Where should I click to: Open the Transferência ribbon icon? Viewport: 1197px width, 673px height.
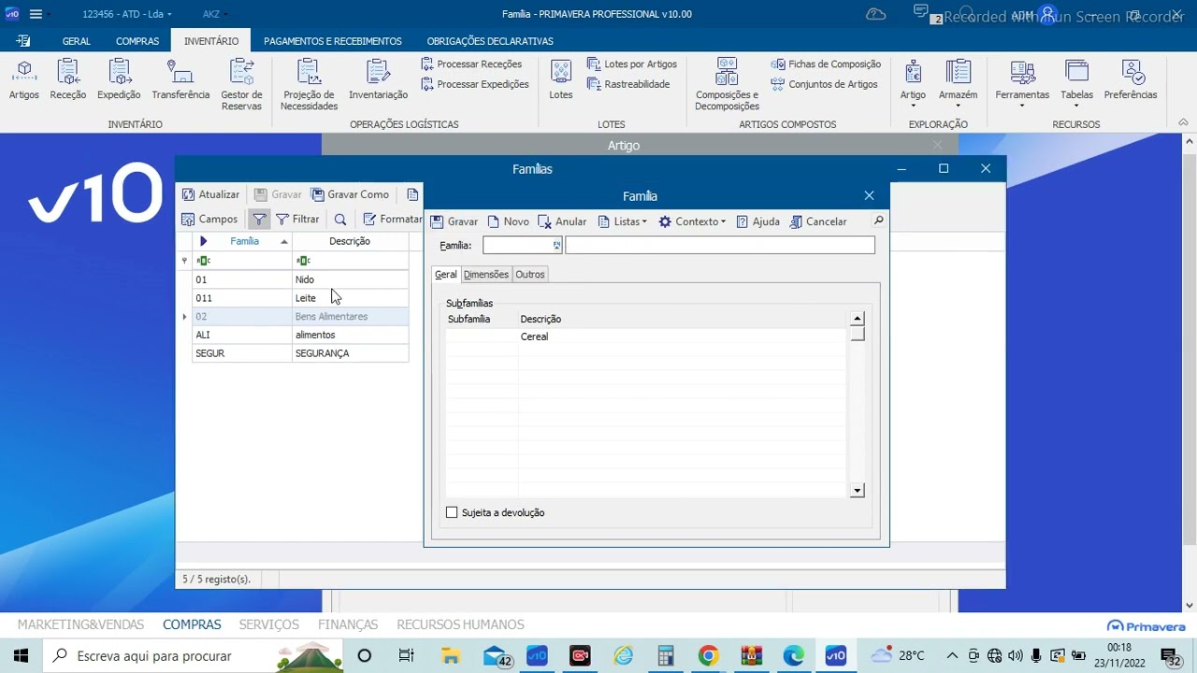(x=180, y=79)
